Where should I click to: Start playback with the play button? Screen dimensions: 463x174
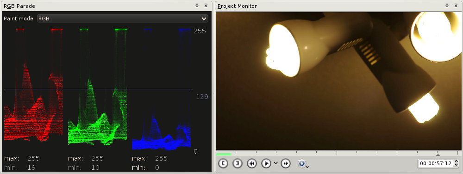coord(266,163)
